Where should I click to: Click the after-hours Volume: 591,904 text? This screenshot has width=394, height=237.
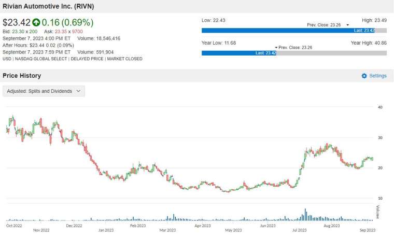[x=95, y=52]
